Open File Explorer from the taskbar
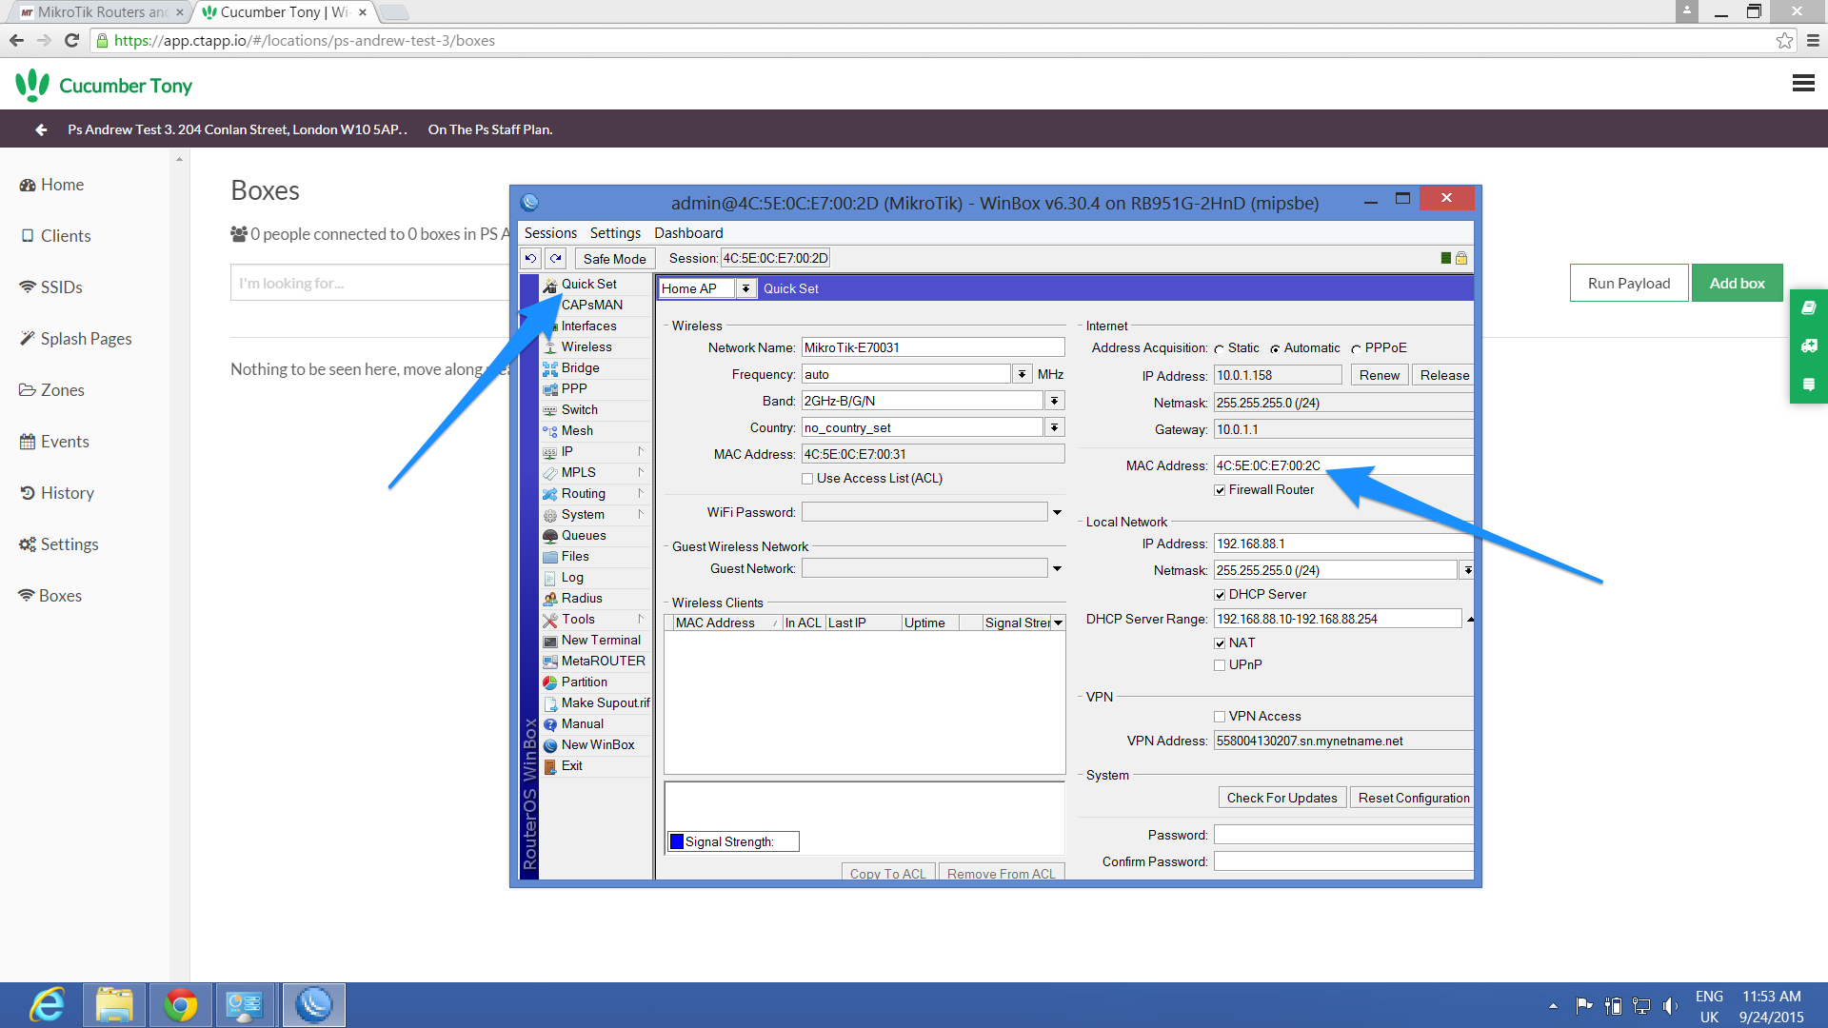The image size is (1828, 1028). pyautogui.click(x=114, y=1005)
